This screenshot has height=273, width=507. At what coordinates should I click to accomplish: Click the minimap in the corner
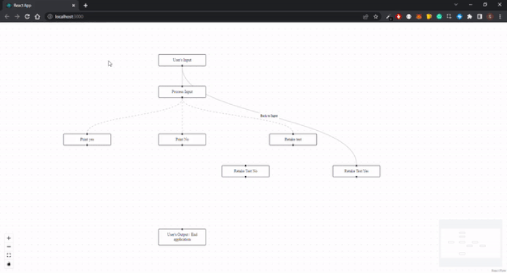[x=470, y=243]
